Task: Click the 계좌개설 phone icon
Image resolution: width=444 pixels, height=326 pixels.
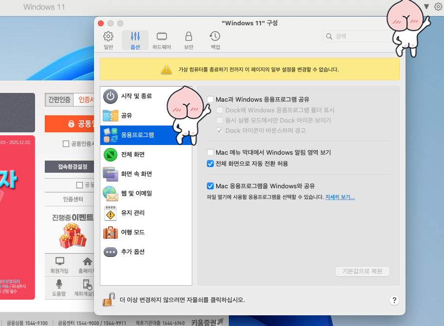Action: (x=87, y=285)
